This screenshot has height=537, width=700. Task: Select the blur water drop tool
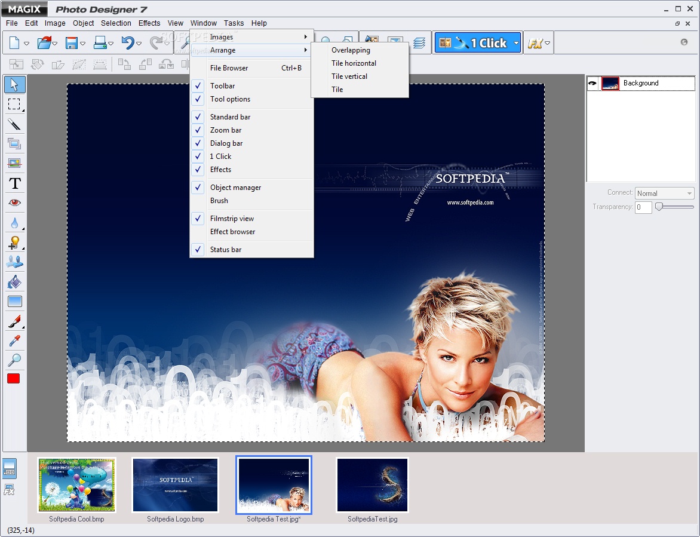(14, 222)
